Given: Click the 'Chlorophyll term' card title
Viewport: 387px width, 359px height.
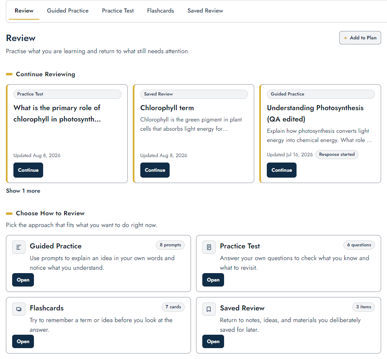Looking at the screenshot, I should [167, 108].
